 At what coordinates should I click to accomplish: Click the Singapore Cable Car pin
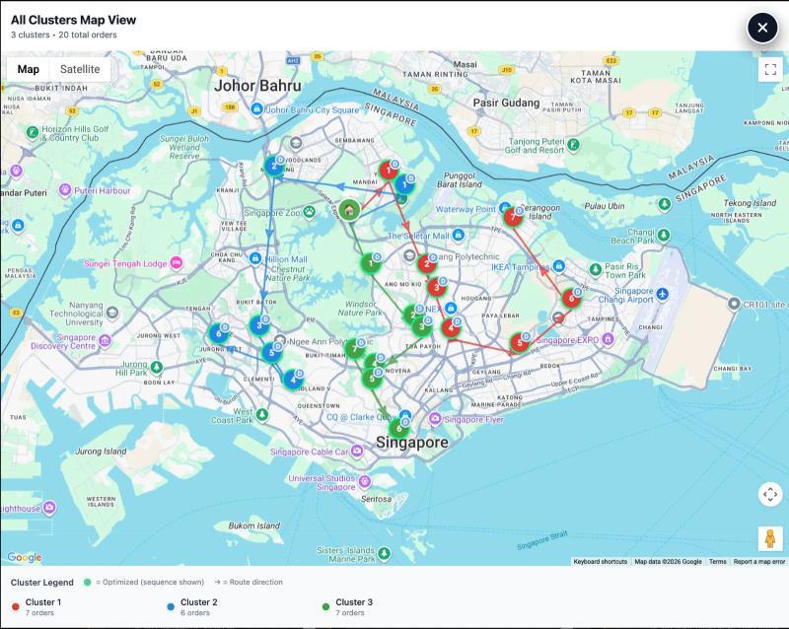357,451
